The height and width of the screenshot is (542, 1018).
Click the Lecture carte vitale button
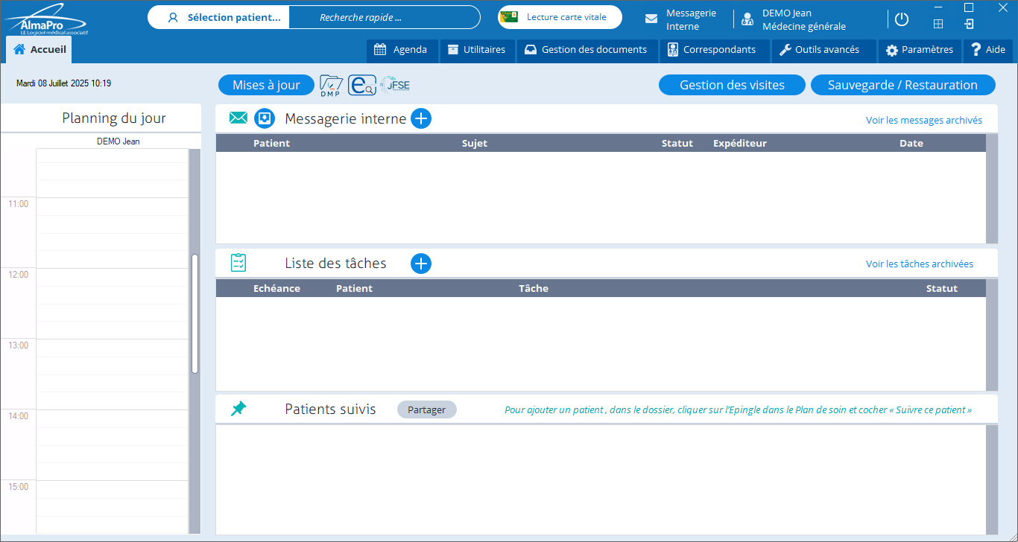coord(560,17)
